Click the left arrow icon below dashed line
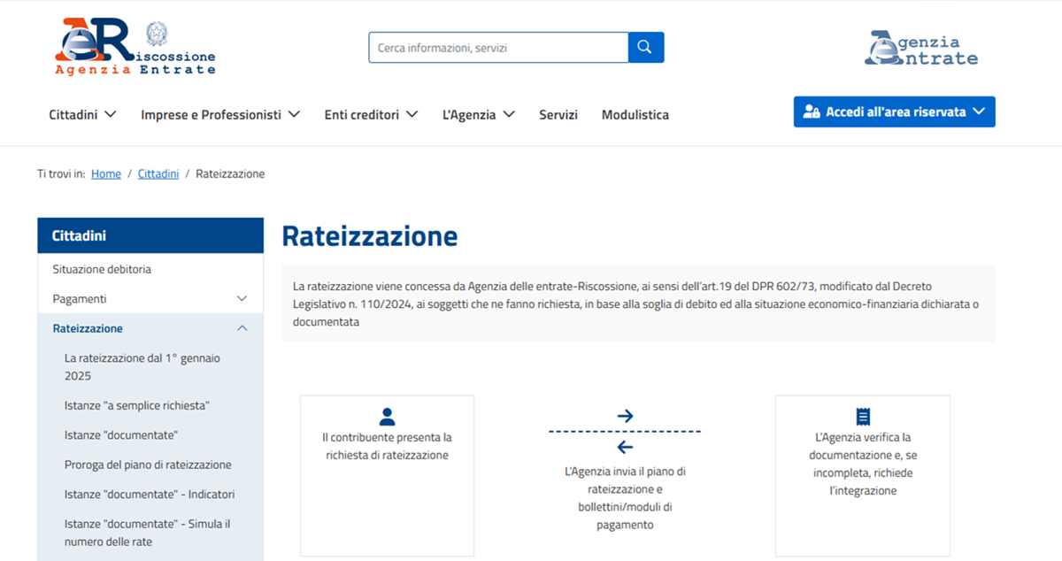This screenshot has width=1062, height=561. (x=625, y=447)
